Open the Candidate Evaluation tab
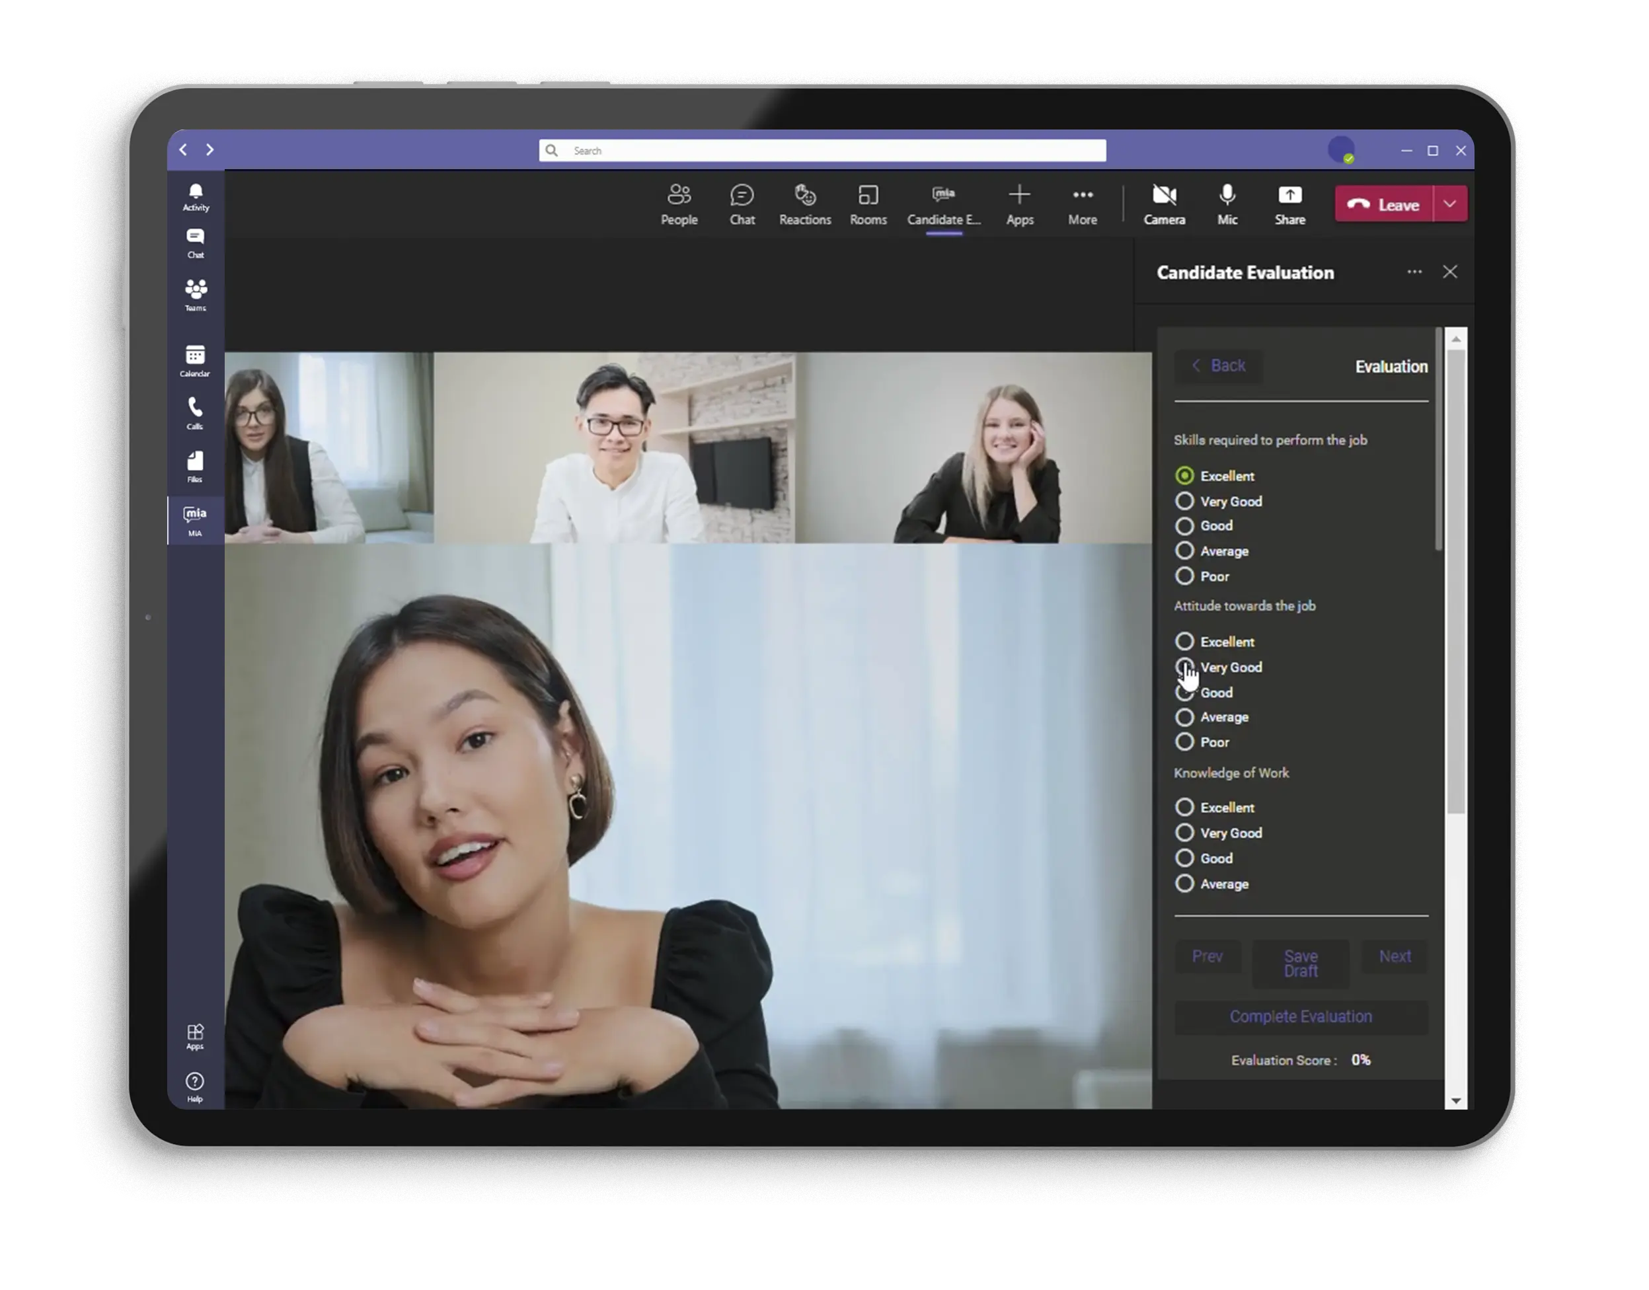Image resolution: width=1649 pixels, height=1290 pixels. pos(942,204)
